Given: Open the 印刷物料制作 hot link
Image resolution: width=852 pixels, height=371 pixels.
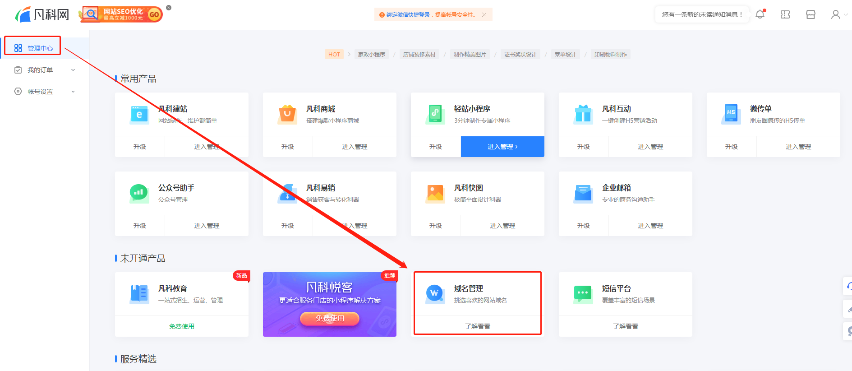Looking at the screenshot, I should 611,55.
